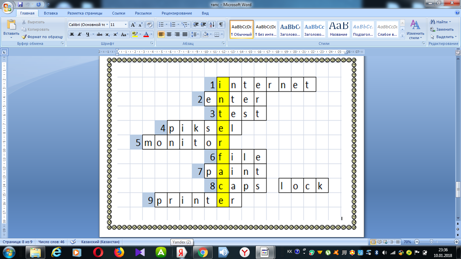This screenshot has height=259, width=461.
Task: Show or hide paragraph marks
Action: [221, 25]
